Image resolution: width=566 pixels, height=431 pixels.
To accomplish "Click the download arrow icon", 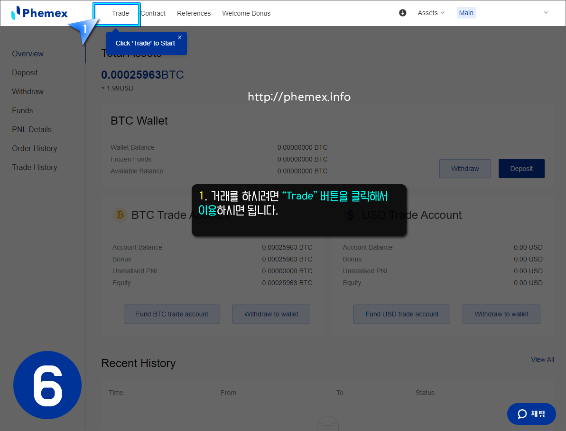I will (x=402, y=13).
